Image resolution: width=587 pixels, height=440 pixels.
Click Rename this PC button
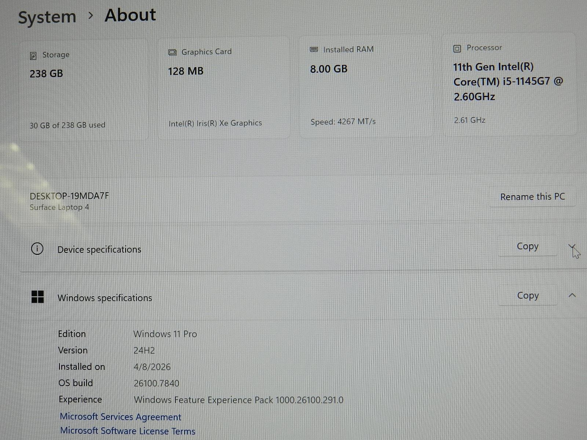point(533,197)
